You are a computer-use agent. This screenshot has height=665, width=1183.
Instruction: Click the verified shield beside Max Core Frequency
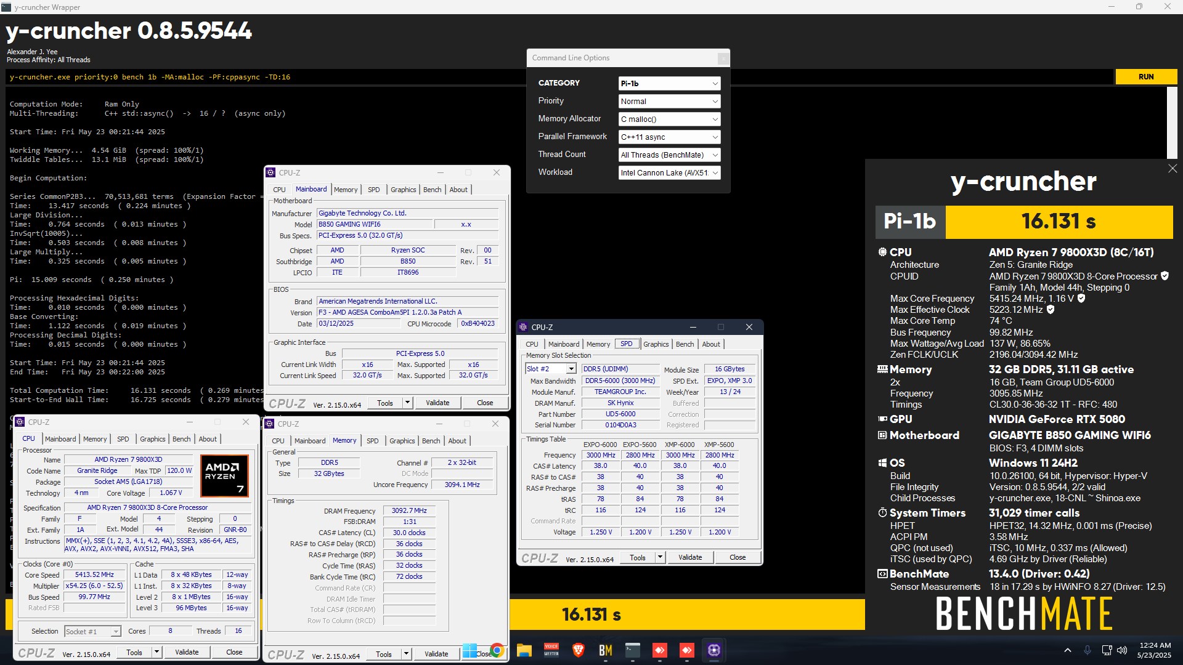click(1081, 298)
